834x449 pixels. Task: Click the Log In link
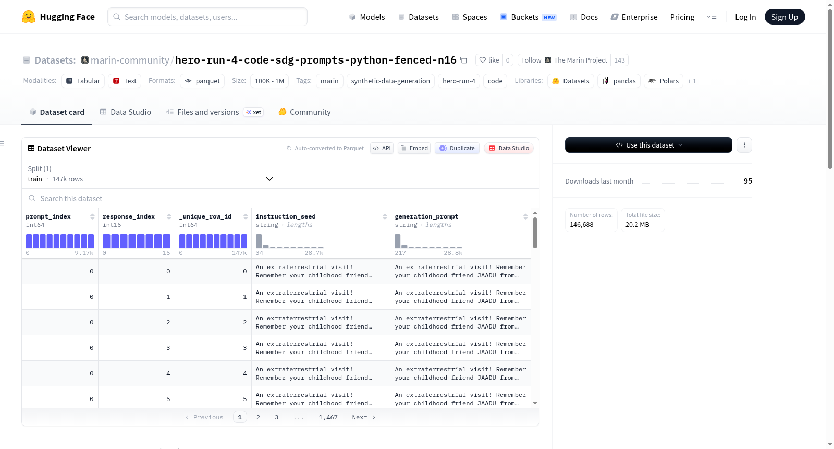[745, 17]
